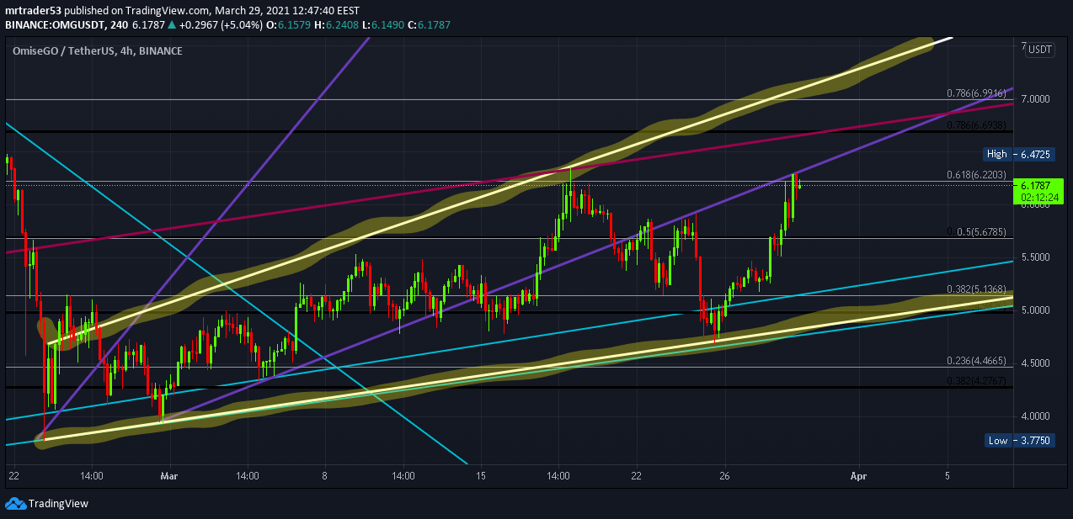Click the 5.5000 price axis value
The height and width of the screenshot is (519, 1073).
pos(1035,257)
